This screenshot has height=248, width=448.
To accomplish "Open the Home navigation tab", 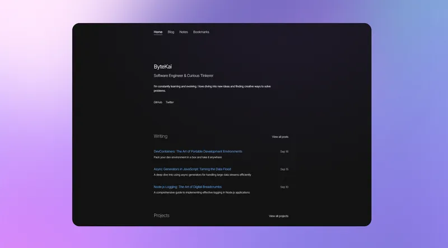I will tap(158, 32).
